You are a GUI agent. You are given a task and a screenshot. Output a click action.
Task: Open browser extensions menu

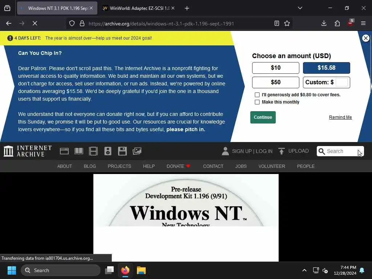coord(337,23)
